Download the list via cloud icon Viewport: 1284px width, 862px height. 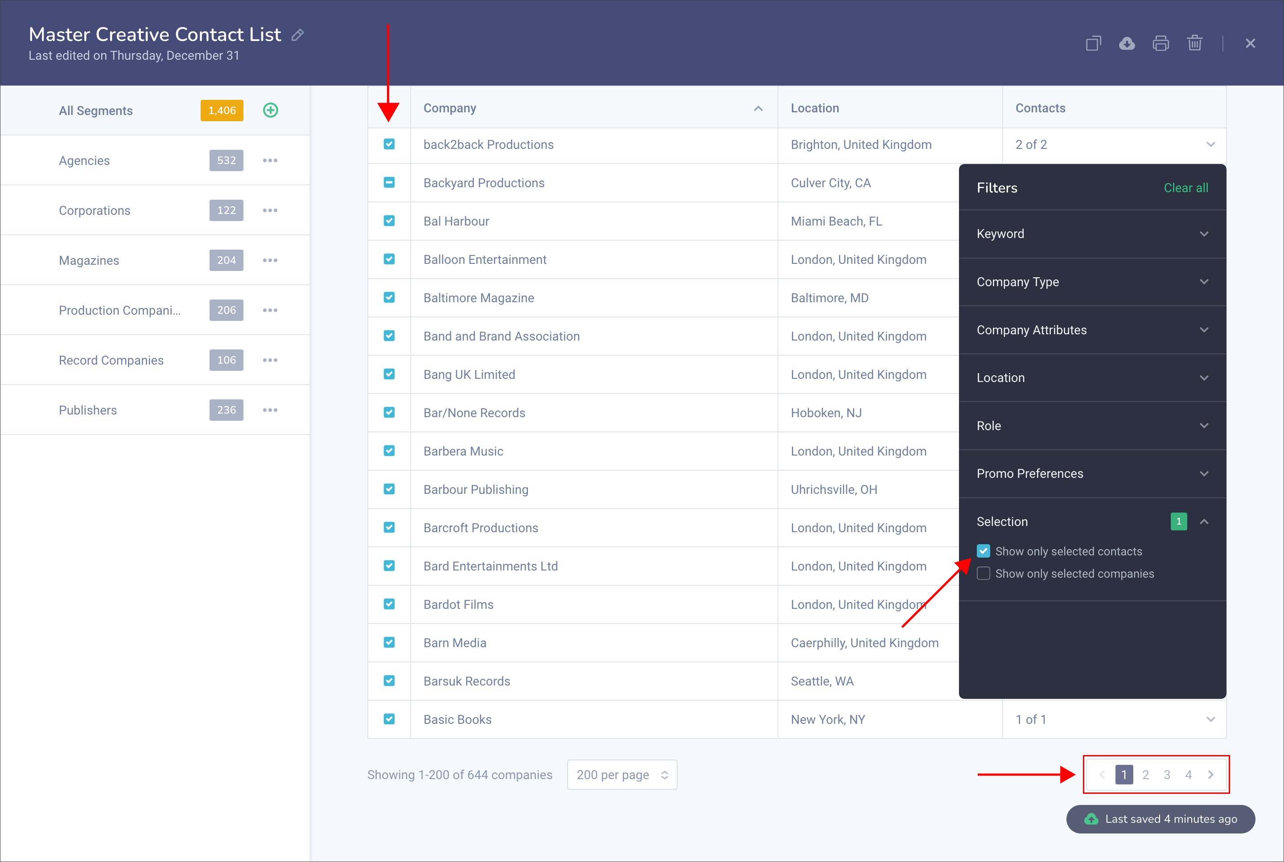coord(1127,43)
